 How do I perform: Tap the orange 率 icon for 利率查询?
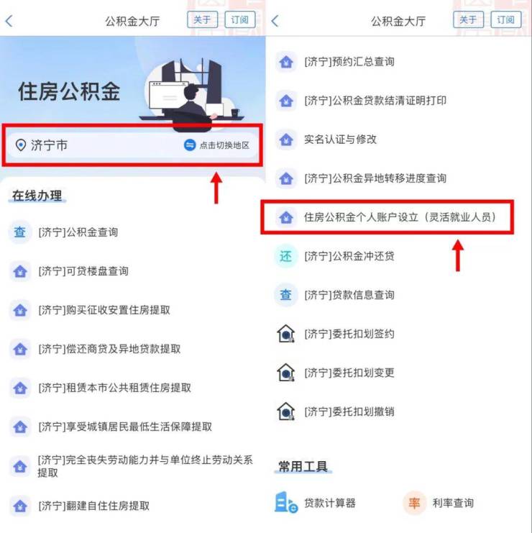click(414, 503)
